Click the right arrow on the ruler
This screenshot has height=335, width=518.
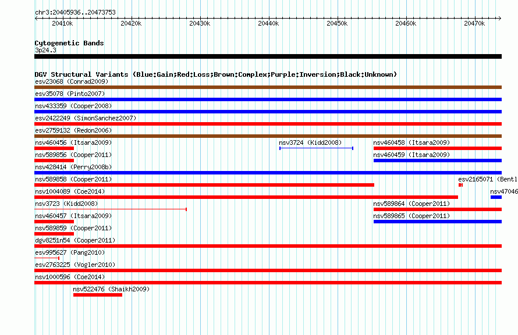500,18
